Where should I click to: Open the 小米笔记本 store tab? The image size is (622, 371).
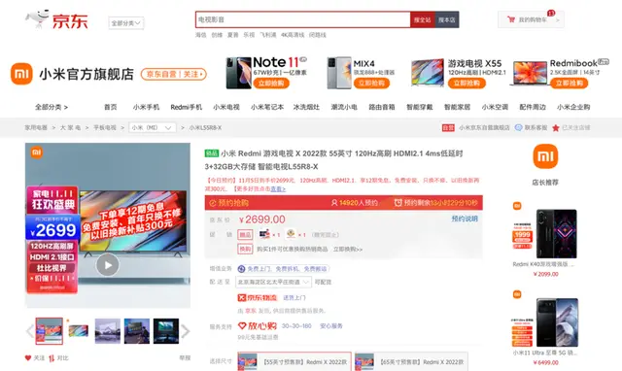coord(267,107)
